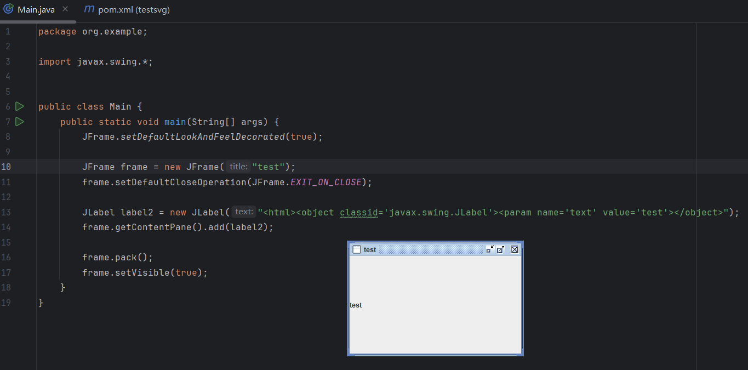Click the 'Main' class name on line 6
This screenshot has height=370, width=748.
click(x=121, y=106)
